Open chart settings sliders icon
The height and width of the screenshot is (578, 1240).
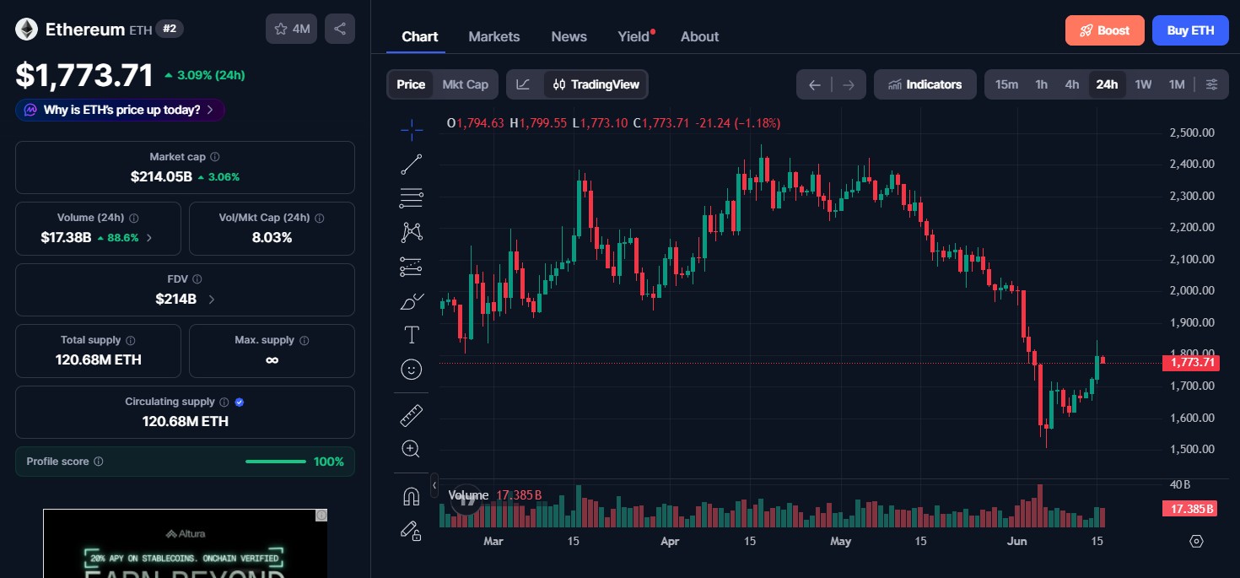[1212, 84]
